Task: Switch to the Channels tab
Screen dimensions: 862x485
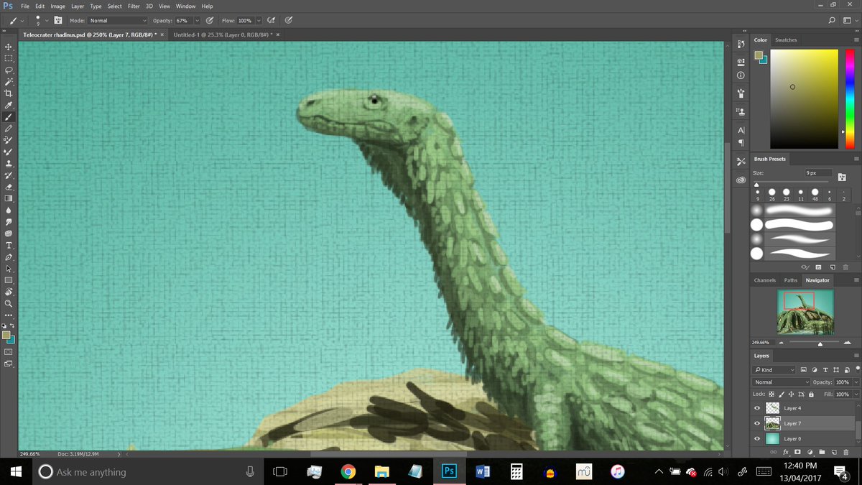Action: tap(764, 280)
